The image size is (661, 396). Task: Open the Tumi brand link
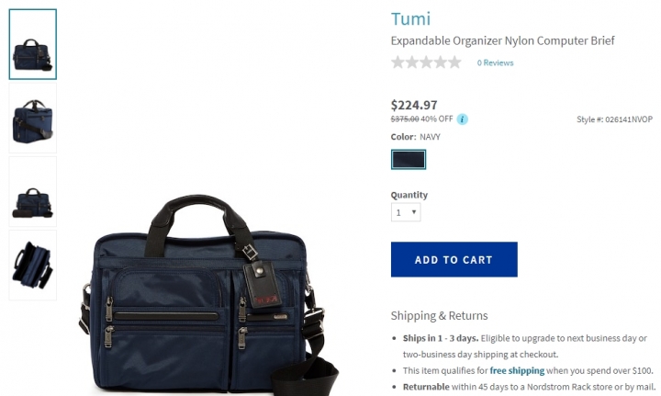coord(410,19)
